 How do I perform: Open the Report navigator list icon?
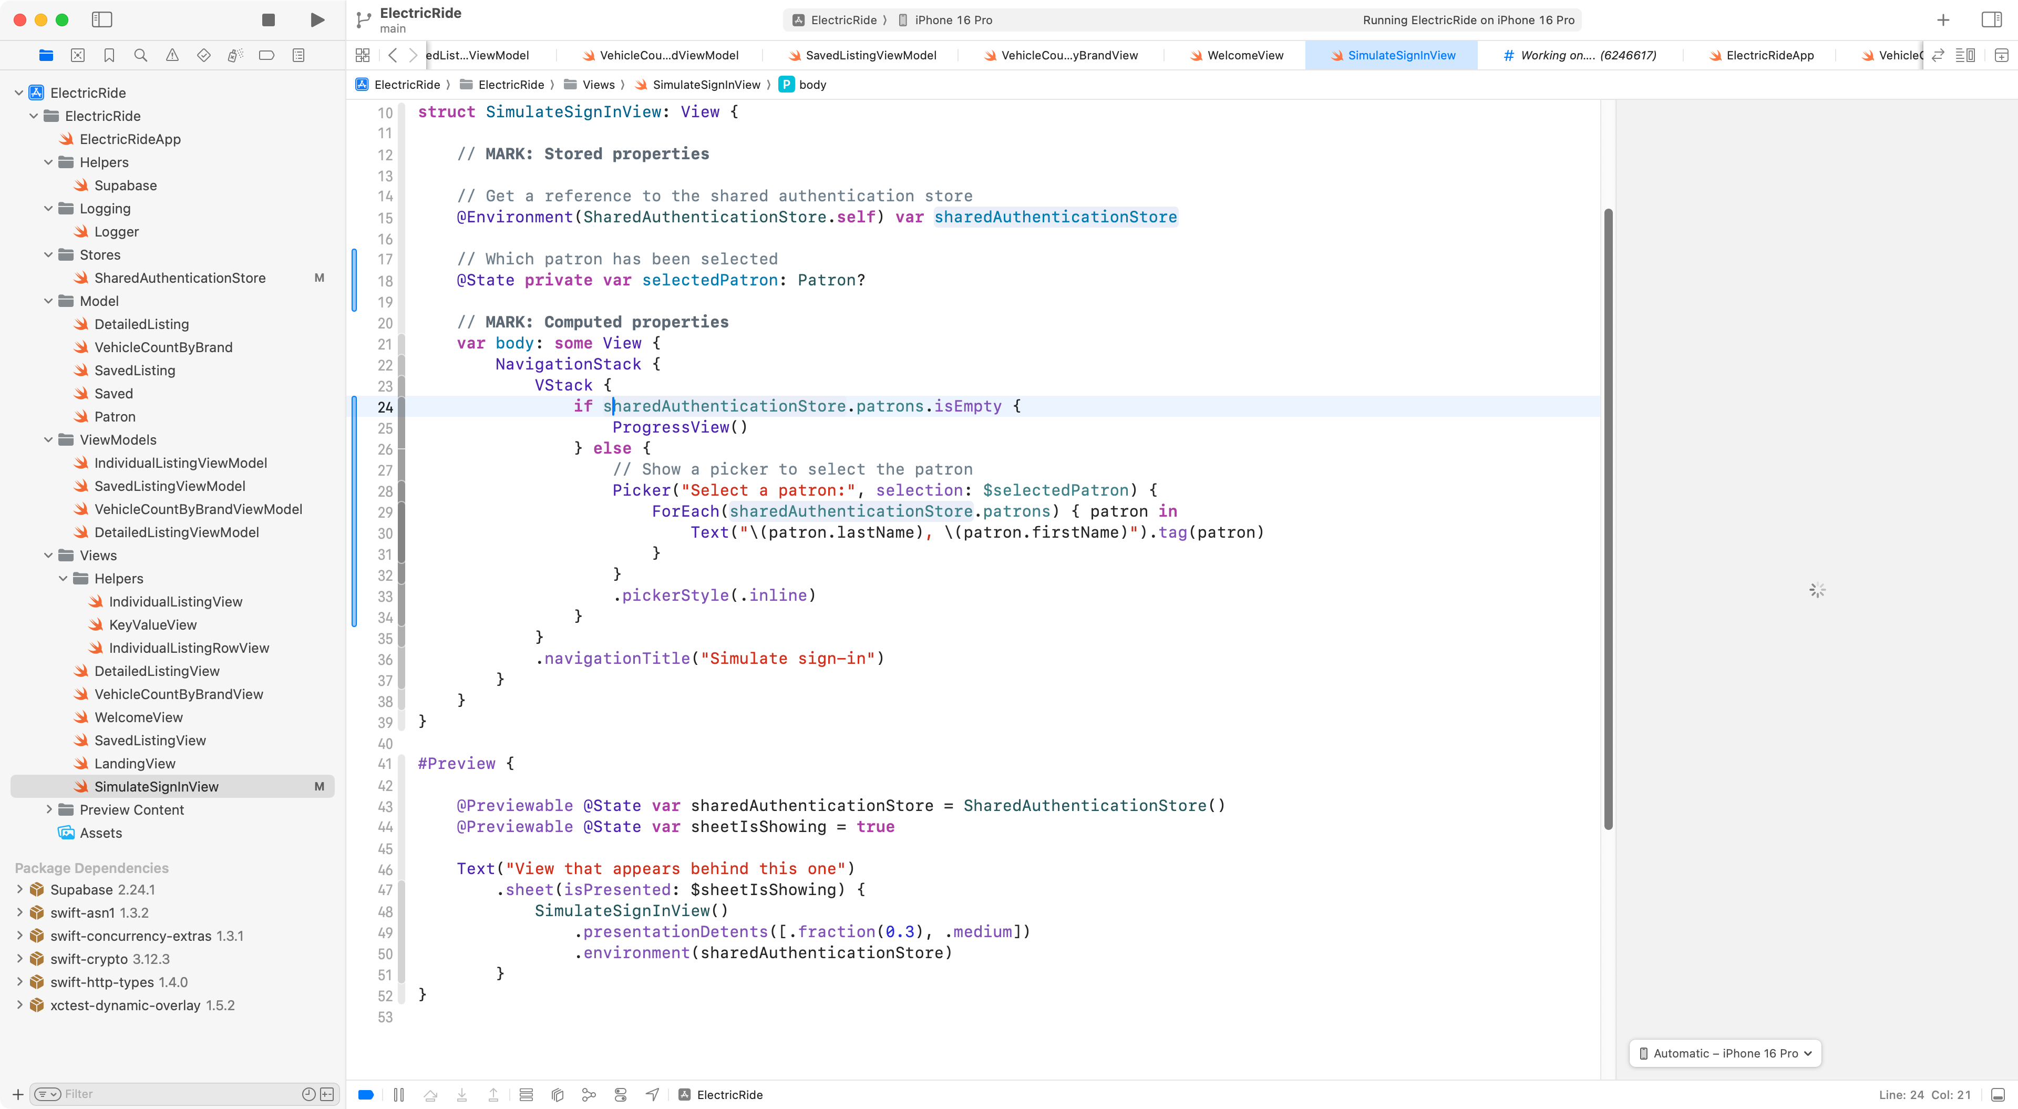(298, 55)
